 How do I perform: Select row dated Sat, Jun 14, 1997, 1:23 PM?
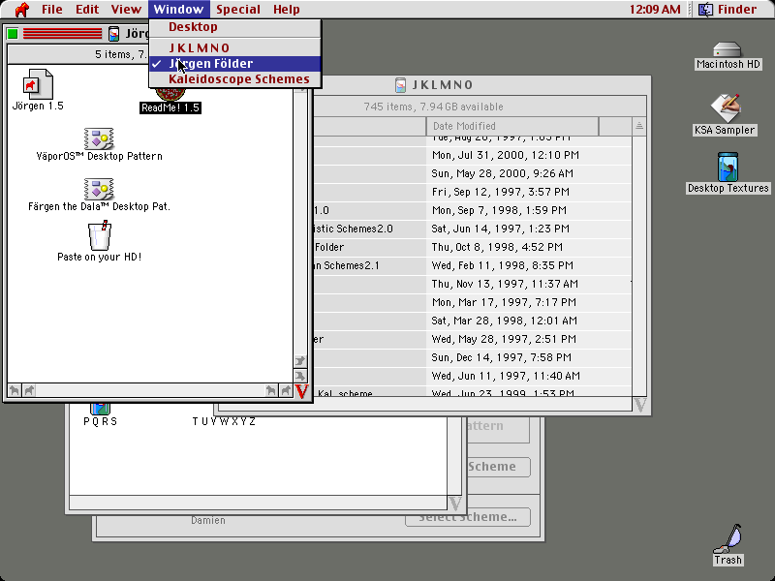click(x=472, y=229)
